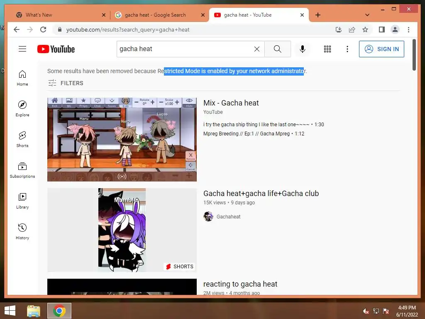Open Gacha heat+gacha life+Gacha club video title

[261, 194]
